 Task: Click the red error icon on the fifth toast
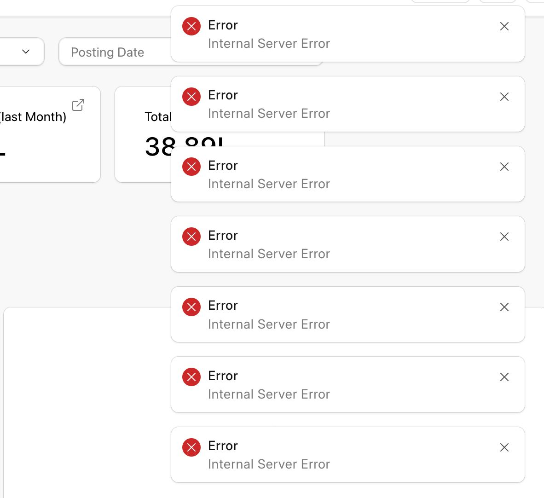coord(191,307)
